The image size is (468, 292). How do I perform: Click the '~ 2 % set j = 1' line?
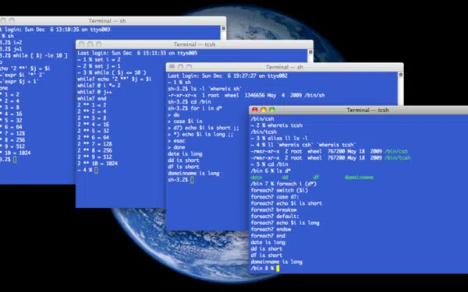click(99, 66)
